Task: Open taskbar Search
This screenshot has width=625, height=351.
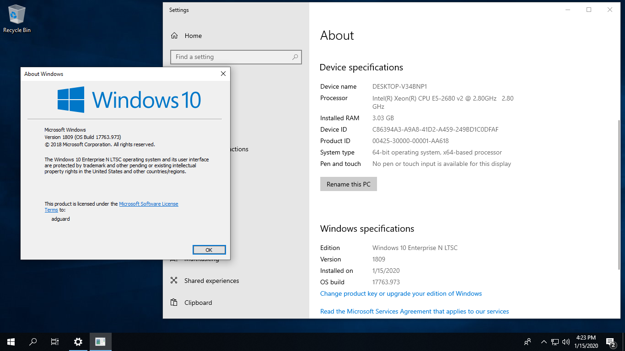Action: pos(33,342)
